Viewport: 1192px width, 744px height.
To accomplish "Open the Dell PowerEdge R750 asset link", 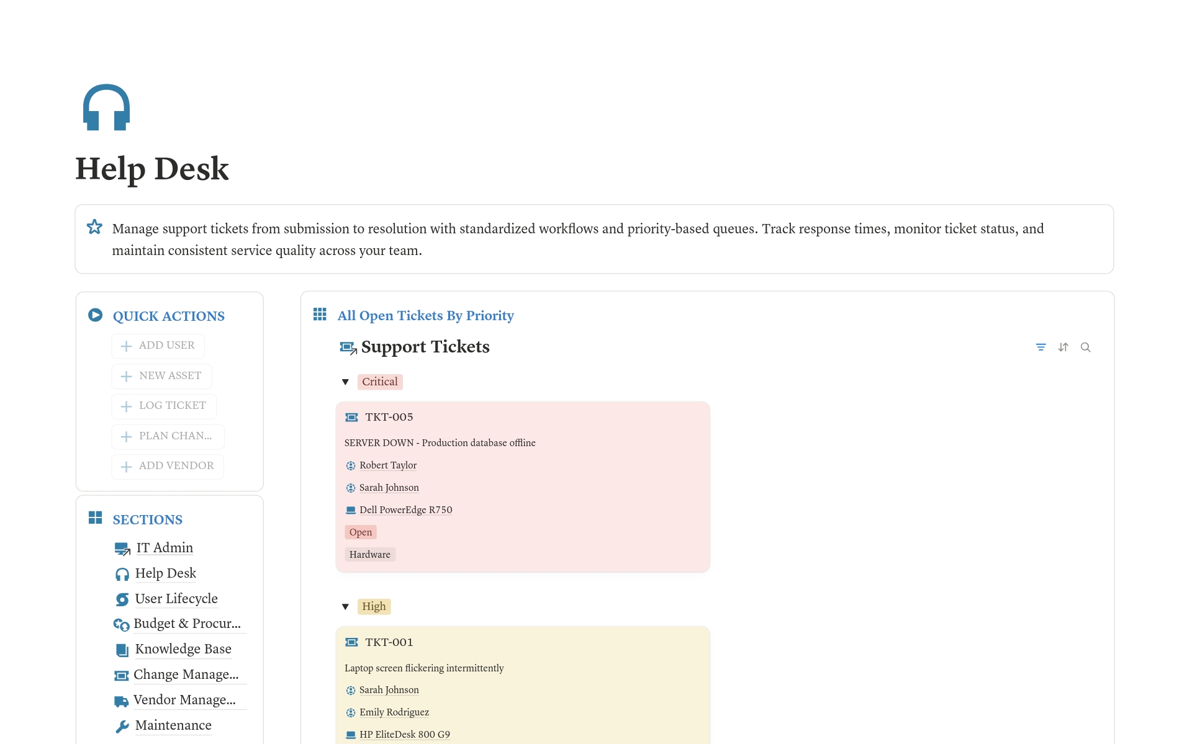I will 406,509.
